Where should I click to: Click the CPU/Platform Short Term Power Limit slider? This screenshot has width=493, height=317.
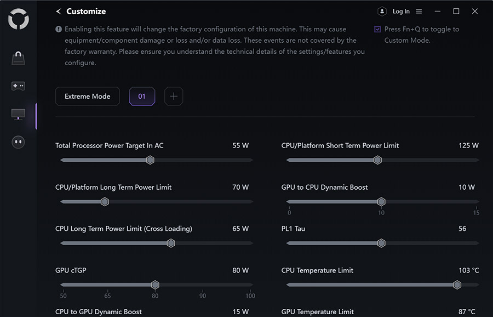(377, 160)
